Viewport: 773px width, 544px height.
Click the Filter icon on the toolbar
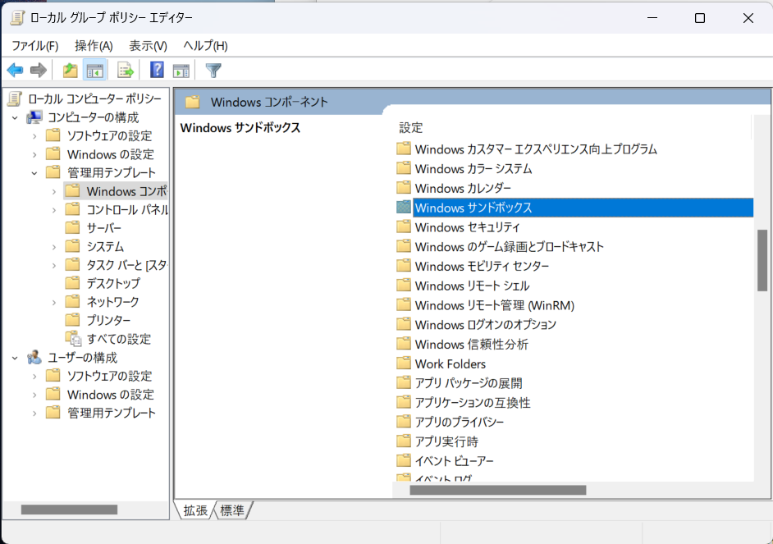click(x=213, y=70)
